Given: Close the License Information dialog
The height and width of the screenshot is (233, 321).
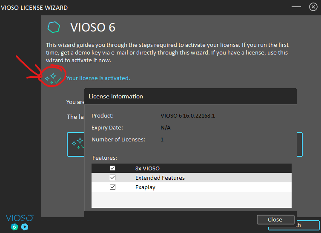Looking at the screenshot, I should pyautogui.click(x=275, y=219).
